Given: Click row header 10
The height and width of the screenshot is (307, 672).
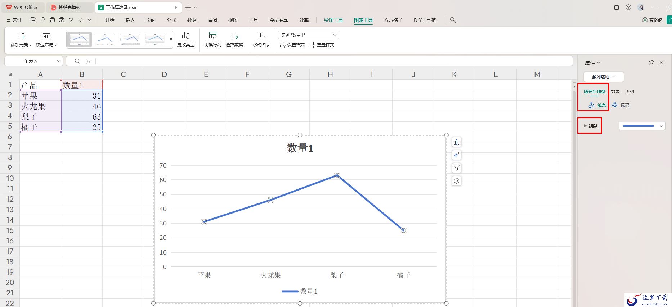Looking at the screenshot, I should tap(10, 178).
